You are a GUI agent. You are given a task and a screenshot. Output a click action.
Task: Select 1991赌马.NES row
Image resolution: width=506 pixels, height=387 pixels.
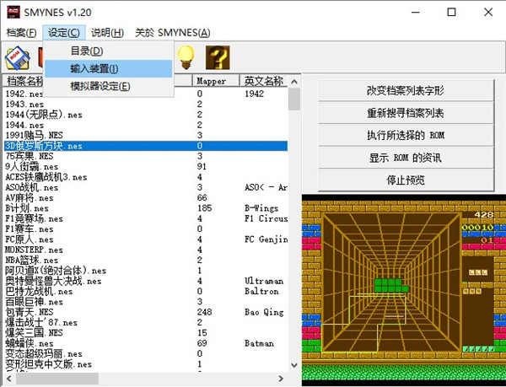coord(146,135)
